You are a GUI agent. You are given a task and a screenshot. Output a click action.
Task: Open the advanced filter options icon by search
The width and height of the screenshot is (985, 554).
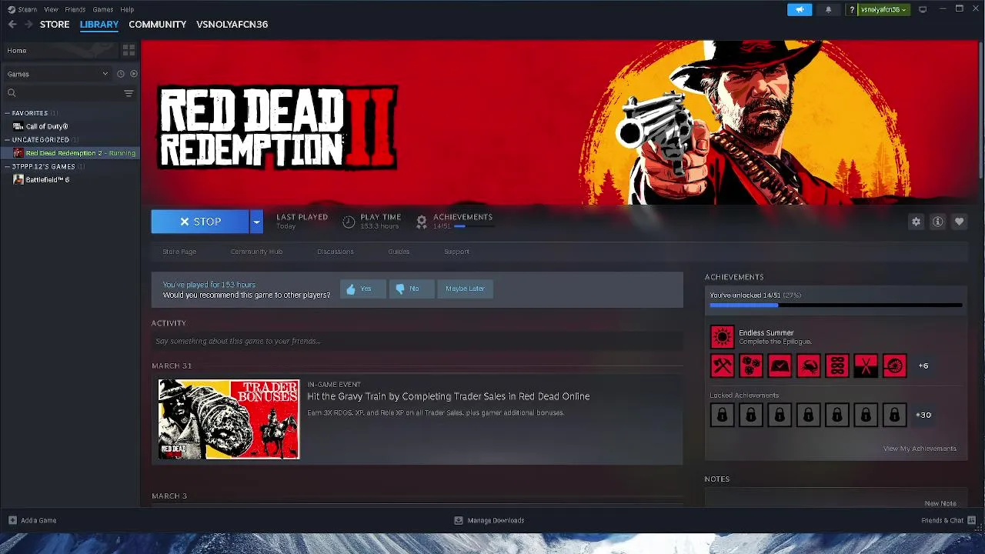click(x=129, y=93)
